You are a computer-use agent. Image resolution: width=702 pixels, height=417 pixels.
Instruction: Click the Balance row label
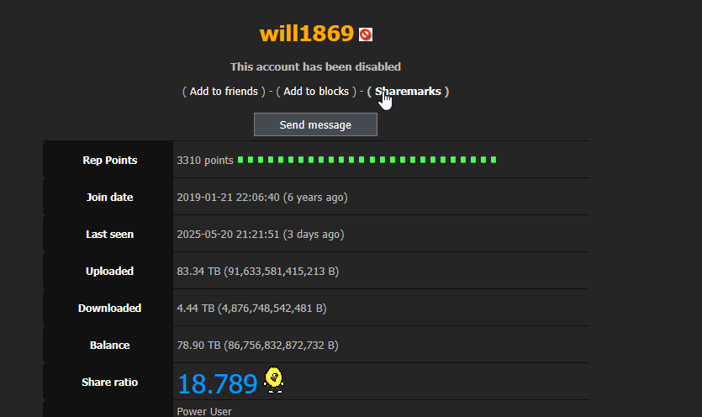[109, 346]
